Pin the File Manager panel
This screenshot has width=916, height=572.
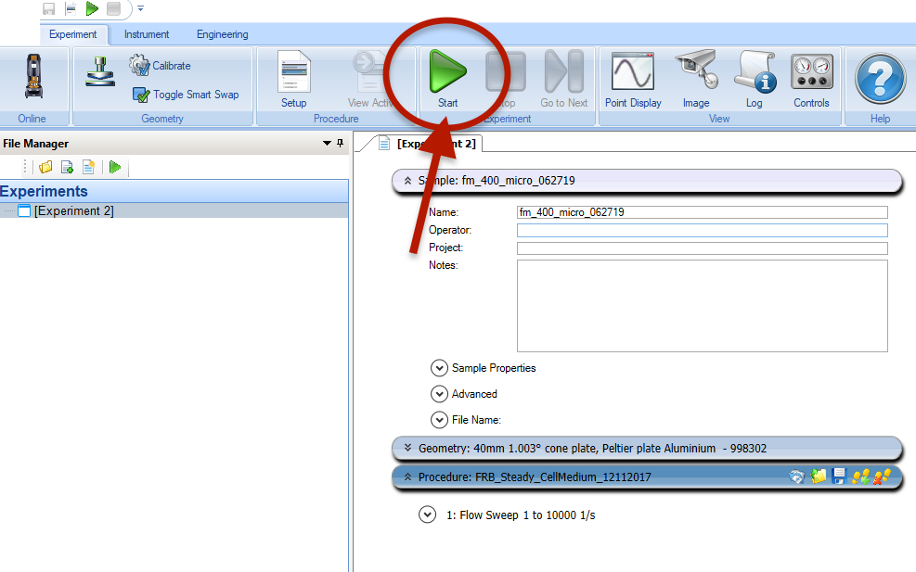(341, 144)
